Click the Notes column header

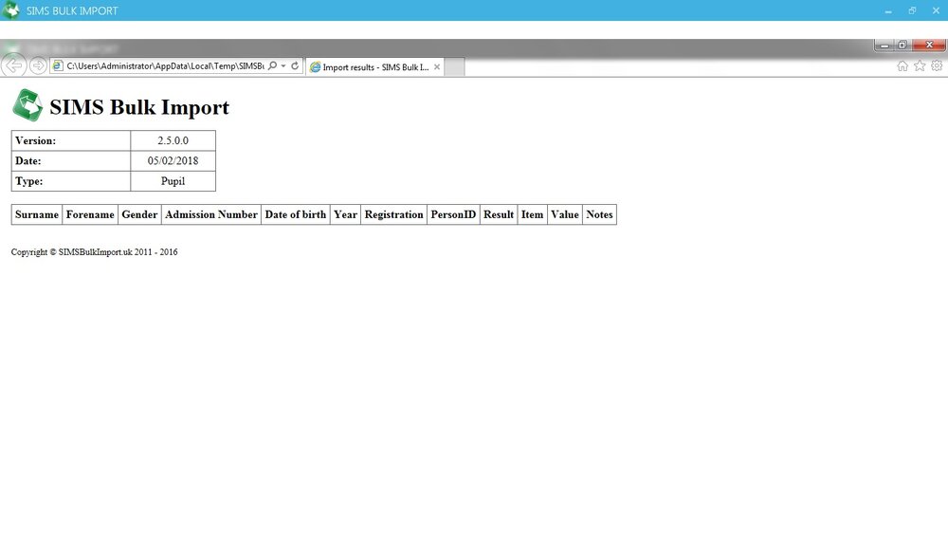click(599, 214)
